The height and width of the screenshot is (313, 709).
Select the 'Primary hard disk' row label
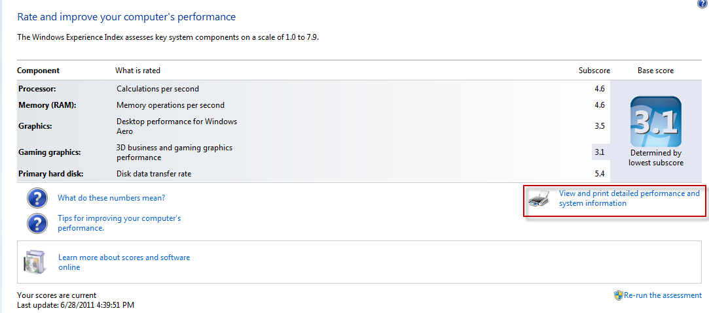[x=50, y=174]
